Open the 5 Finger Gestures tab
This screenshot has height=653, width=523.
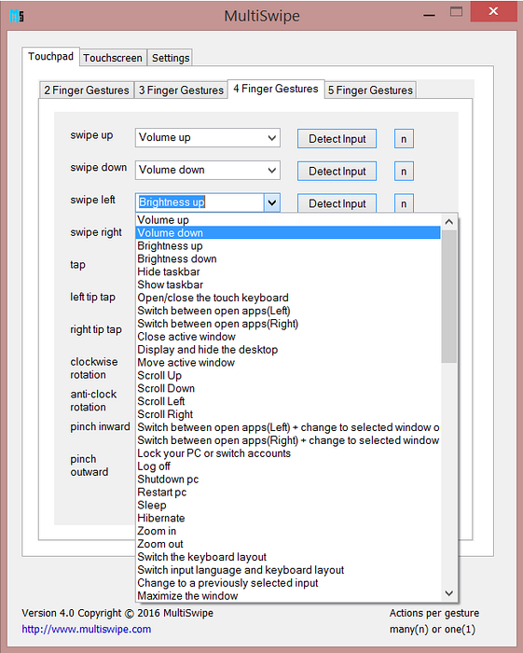click(370, 90)
